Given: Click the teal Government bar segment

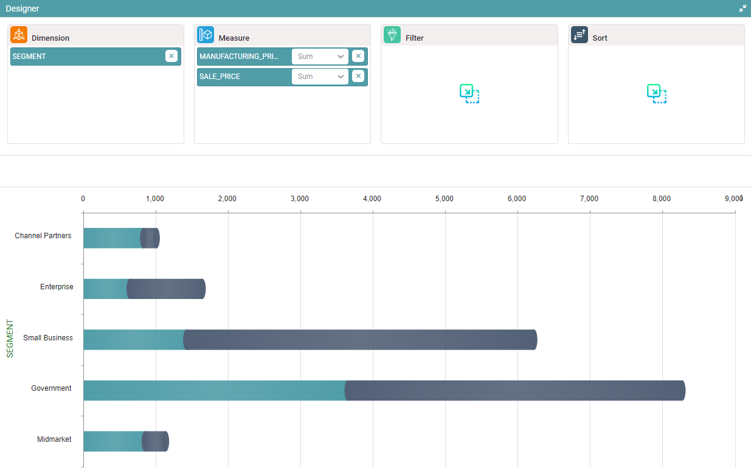Looking at the screenshot, I should pos(214,391).
